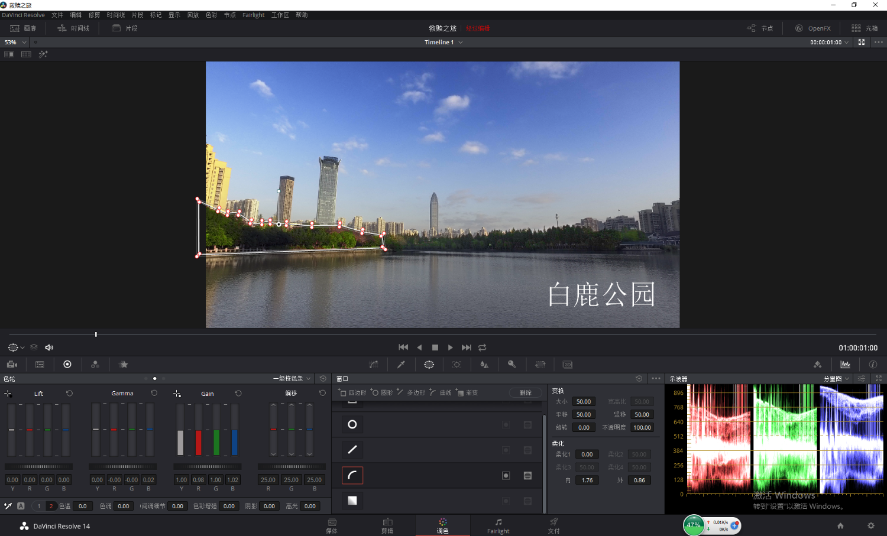Toggle invert on the line window row

pos(506,450)
